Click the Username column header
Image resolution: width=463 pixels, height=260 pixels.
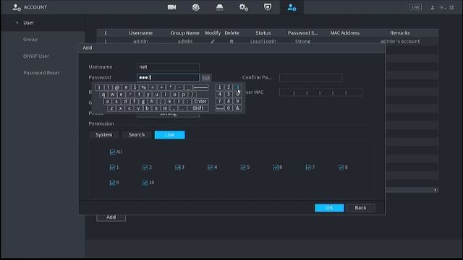[140, 32]
